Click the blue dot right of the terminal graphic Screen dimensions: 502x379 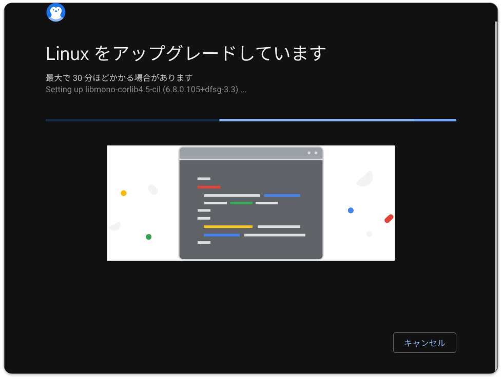[x=351, y=210]
